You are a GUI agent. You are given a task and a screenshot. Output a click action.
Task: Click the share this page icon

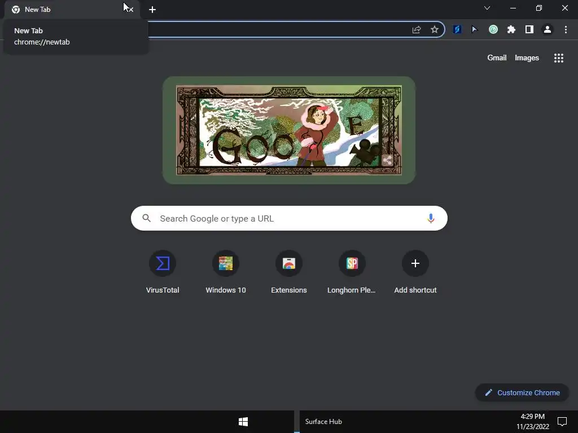click(417, 29)
